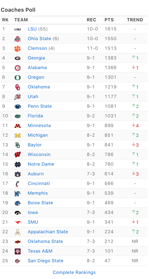Click the PTS column header
Screen dimensions: 149x279
click(x=109, y=20)
